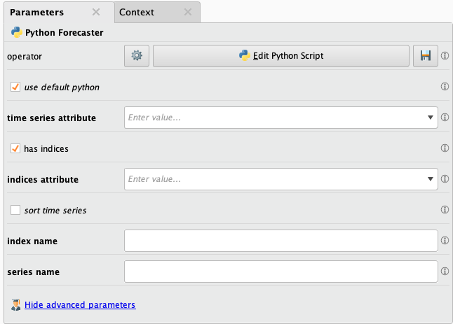Click info icon for time series attribute
This screenshot has width=453, height=324.
(445, 118)
